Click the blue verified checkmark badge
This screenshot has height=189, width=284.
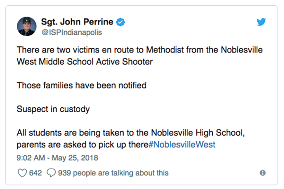point(120,23)
